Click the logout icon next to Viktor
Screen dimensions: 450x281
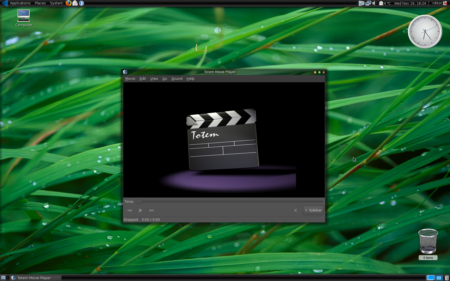coord(445,3)
